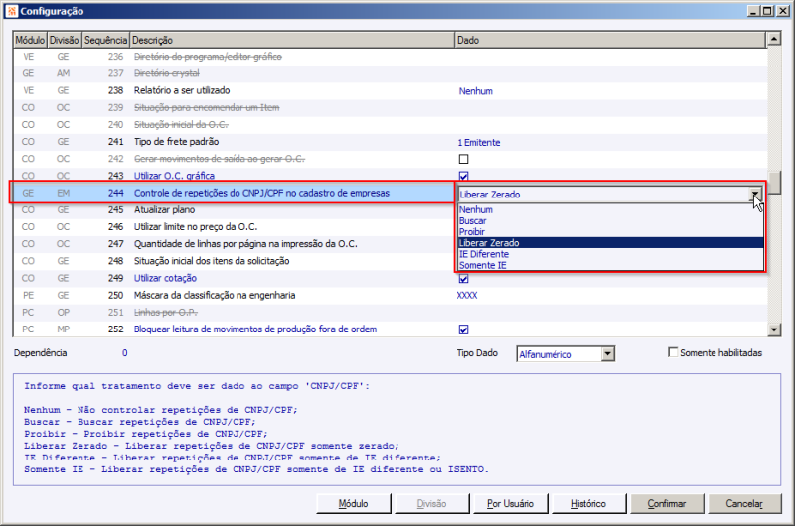Toggle checkbox for Utilizar O.C. gráfica
This screenshot has width=795, height=526.
tap(463, 176)
